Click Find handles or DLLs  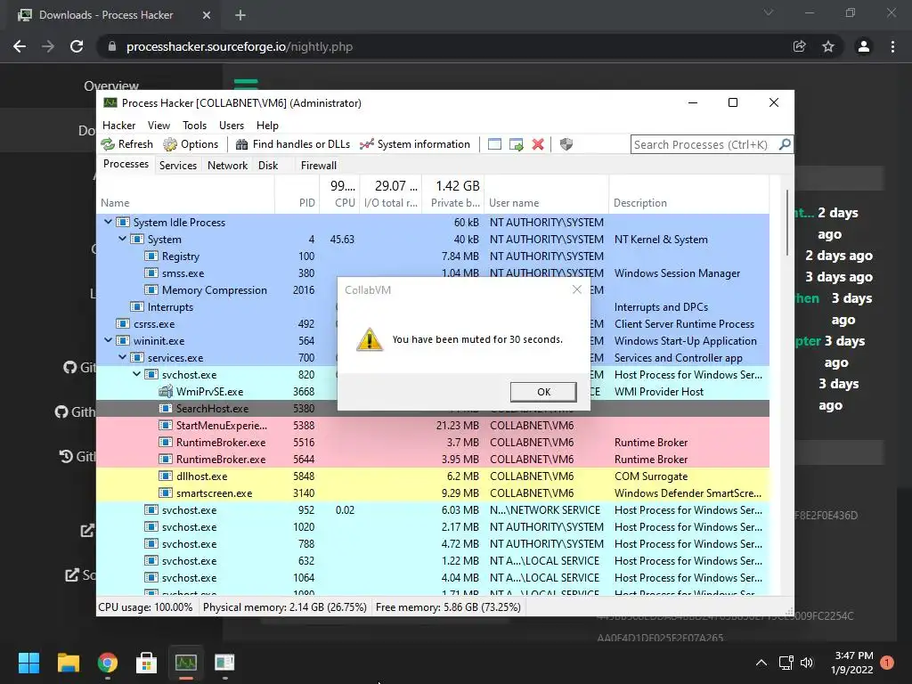click(x=292, y=144)
